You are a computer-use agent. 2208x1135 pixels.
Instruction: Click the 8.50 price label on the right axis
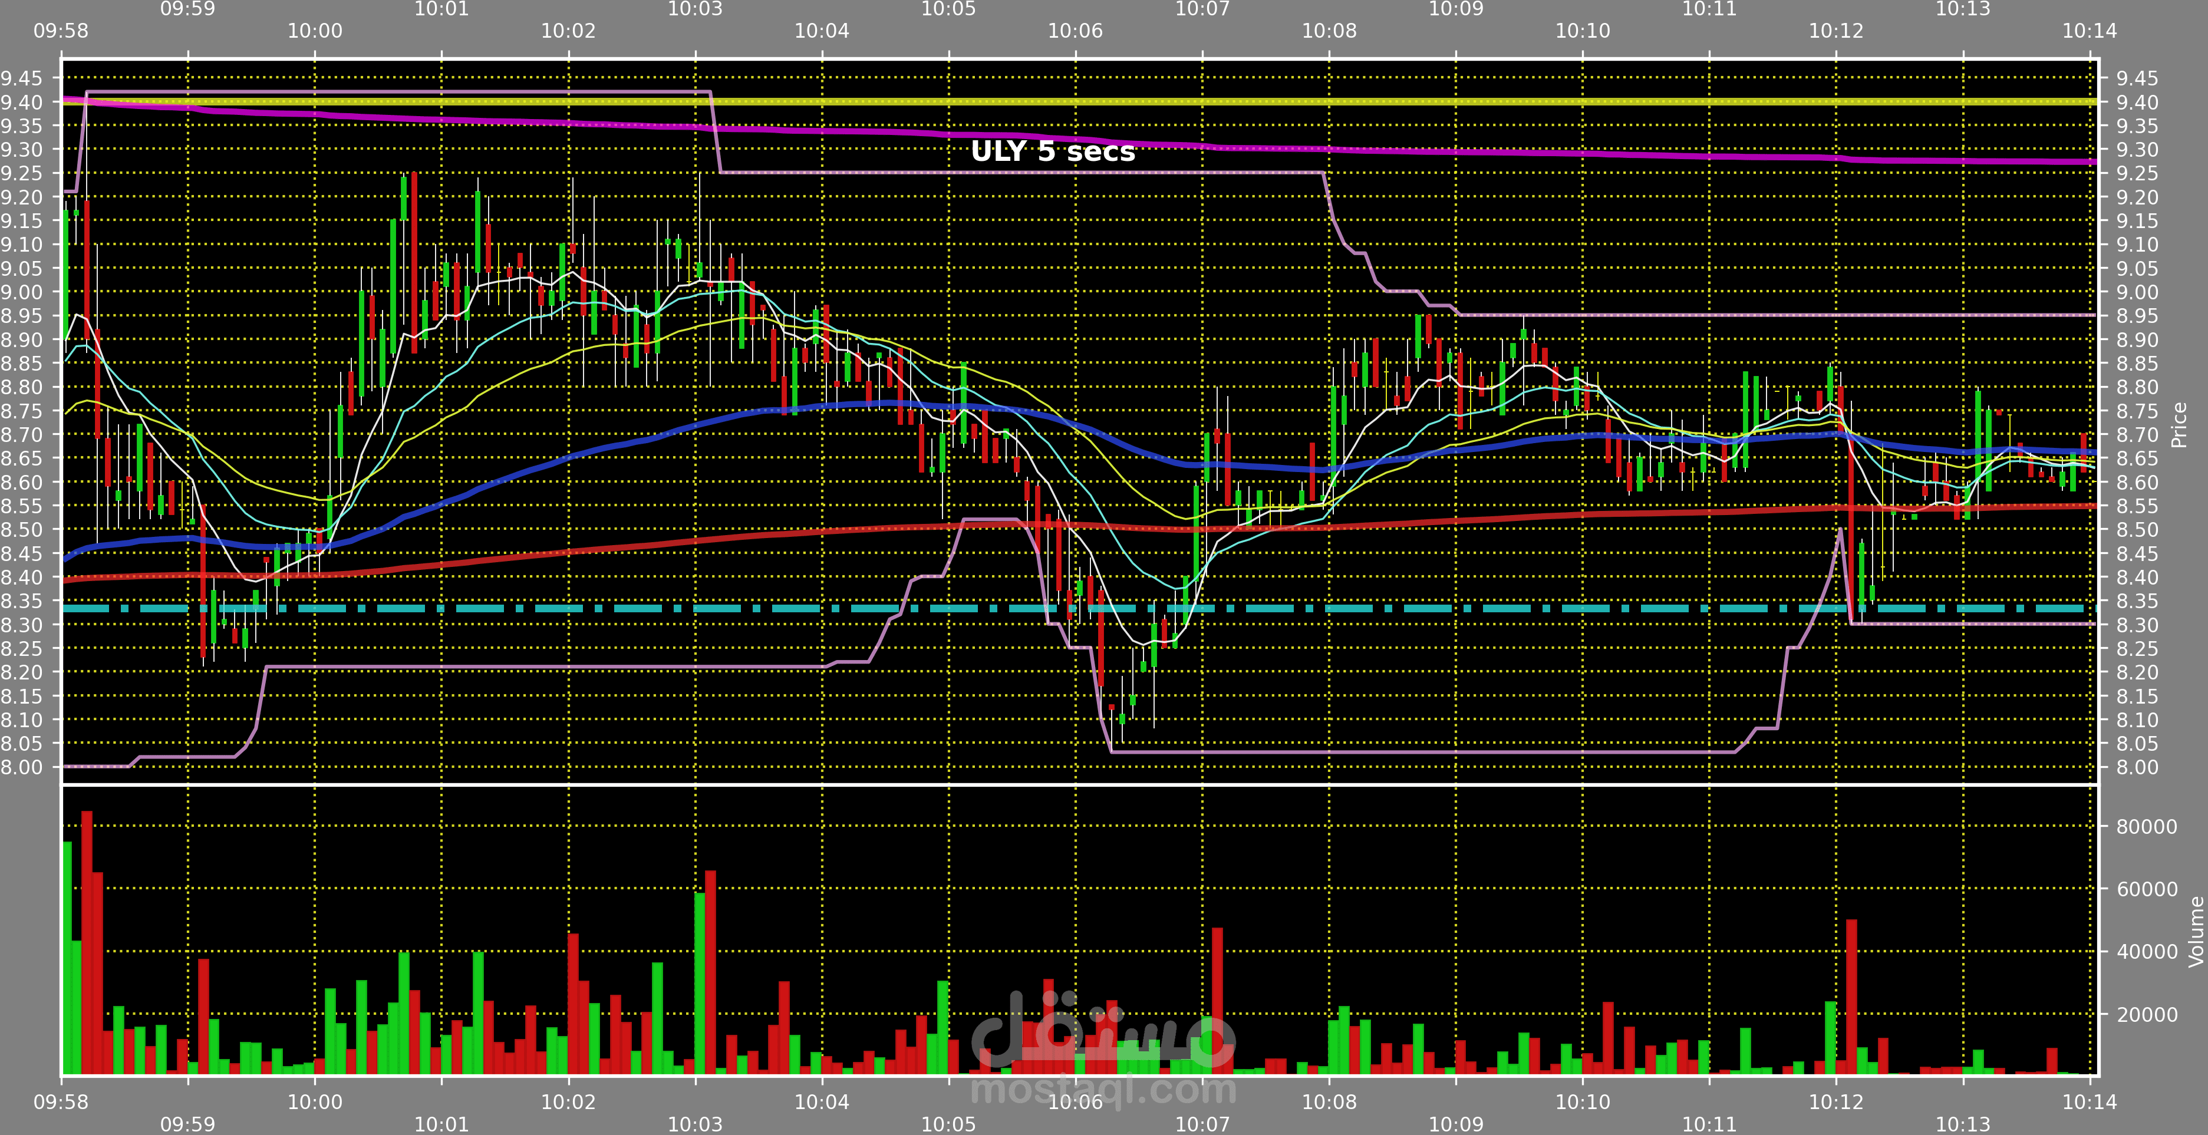coord(2137,530)
